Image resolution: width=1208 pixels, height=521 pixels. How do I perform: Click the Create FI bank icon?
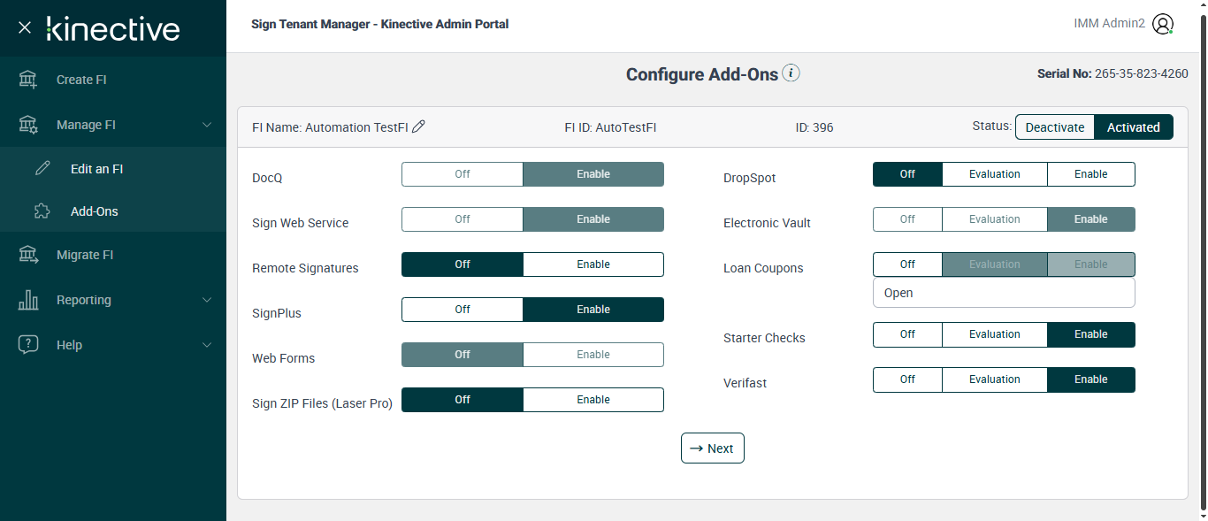point(28,80)
